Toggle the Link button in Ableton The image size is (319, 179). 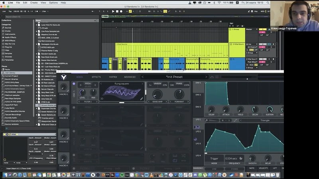[x=4, y=12]
